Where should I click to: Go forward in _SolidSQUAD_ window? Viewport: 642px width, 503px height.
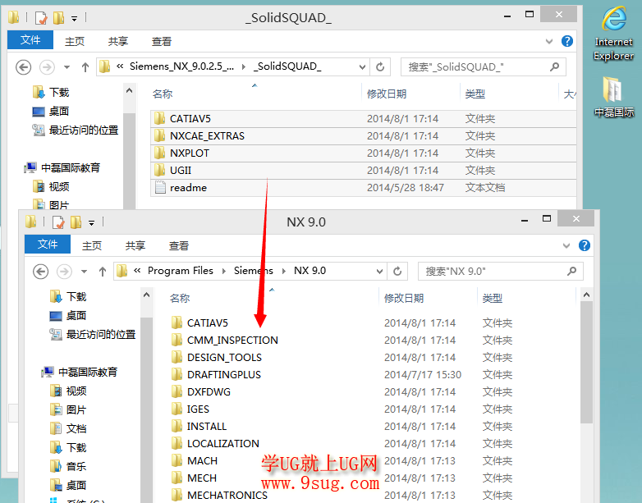tap(47, 66)
